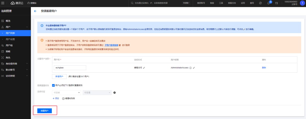Click the 新增用户 button
Image resolution: width=306 pixels, height=119 pixels.
[x=59, y=76]
